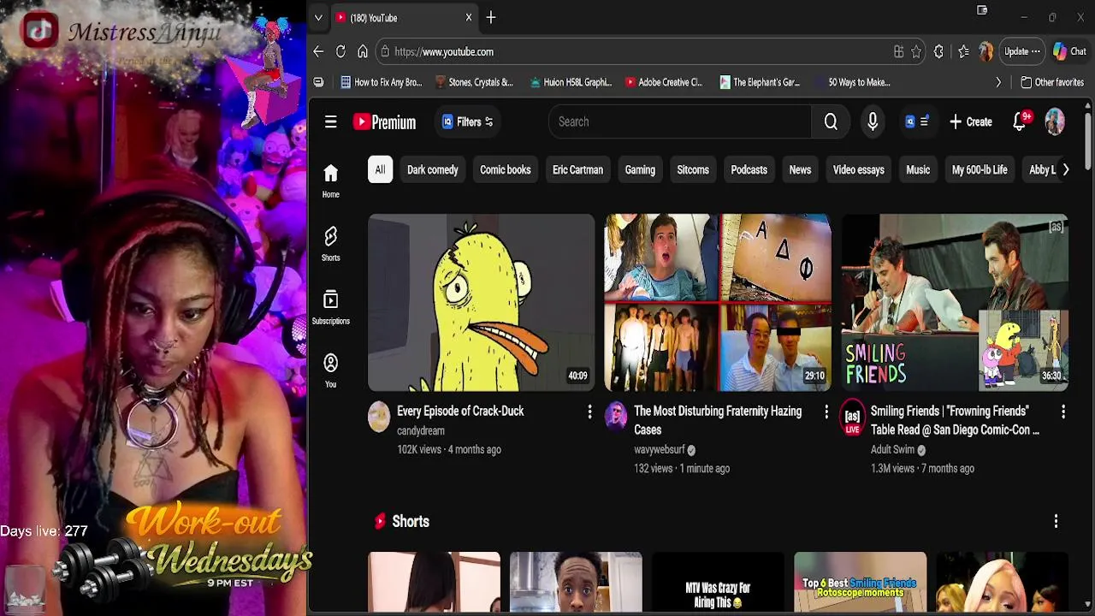Select the Video essays chip
Screen dimensions: 1095x616
tap(858, 169)
